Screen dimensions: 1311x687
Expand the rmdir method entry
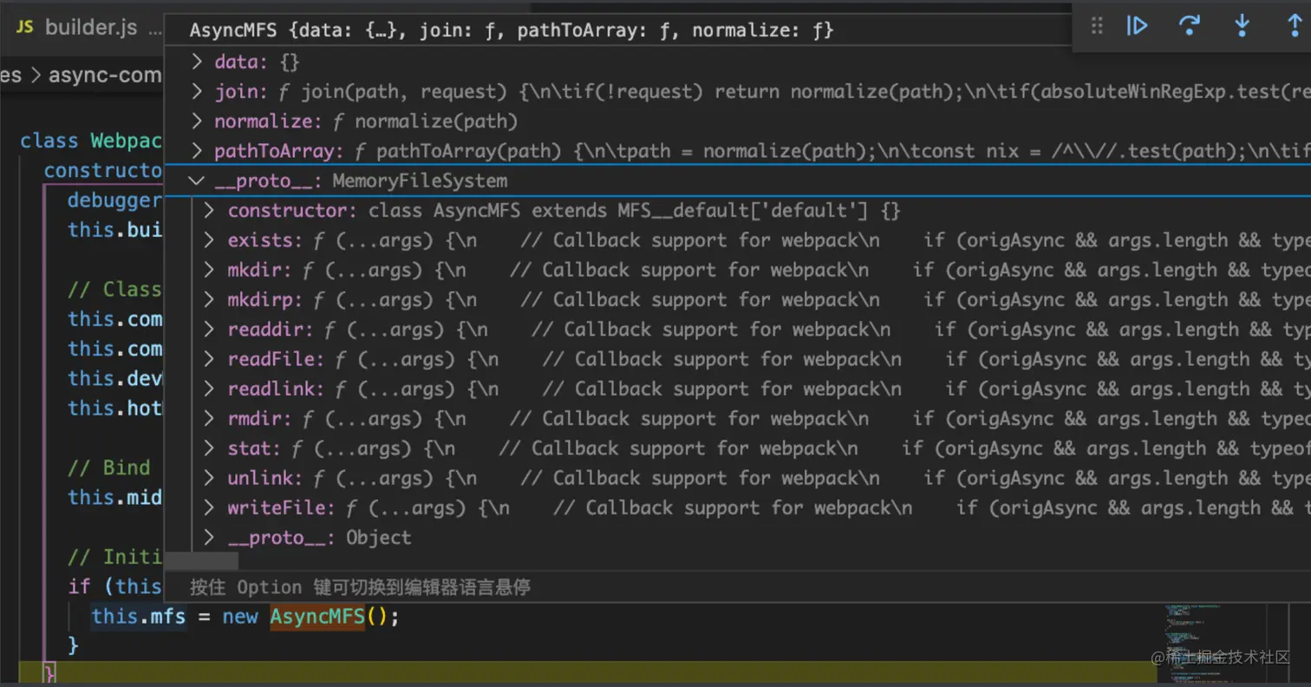[x=209, y=418]
